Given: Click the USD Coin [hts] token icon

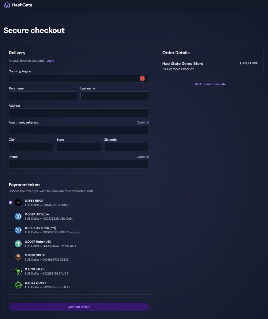Looking at the screenshot, I should pyautogui.click(x=18, y=230).
